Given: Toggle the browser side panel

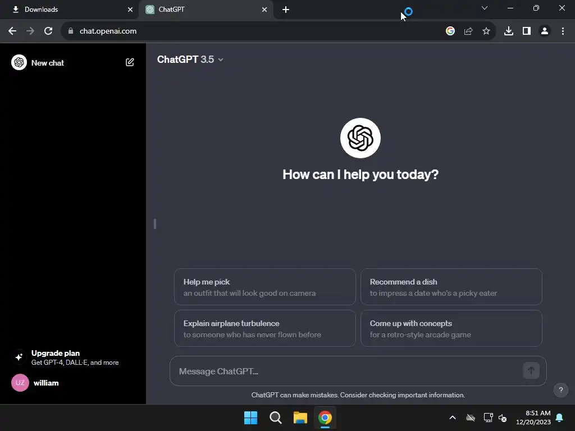Looking at the screenshot, I should (x=527, y=31).
